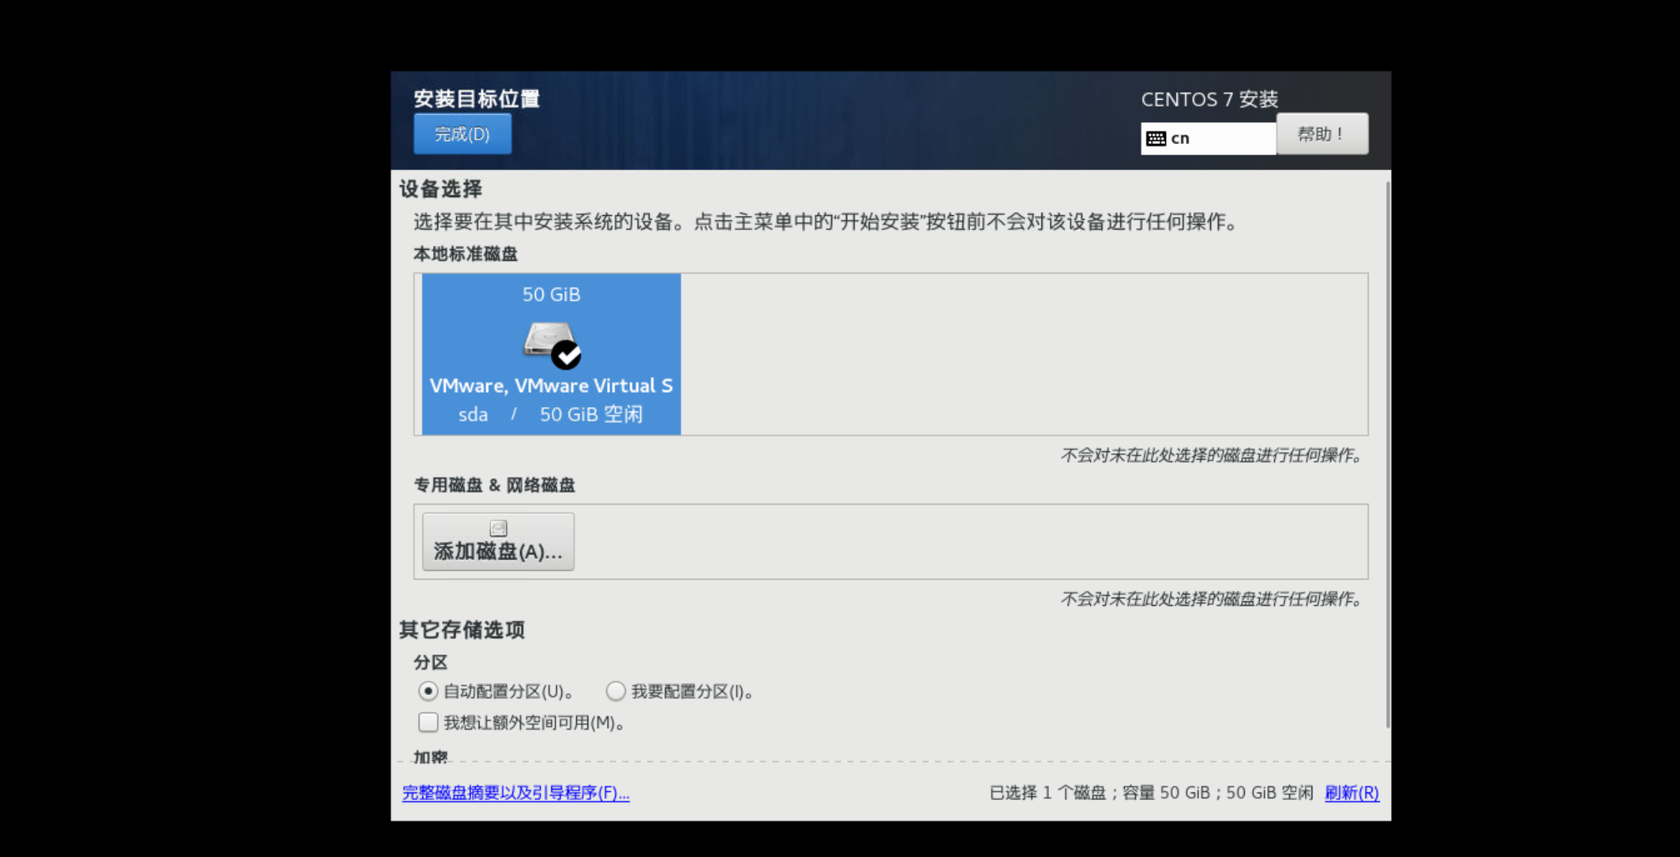Click the 专用磁盘 & 网络磁盘 label
This screenshot has width=1680, height=857.
494,485
